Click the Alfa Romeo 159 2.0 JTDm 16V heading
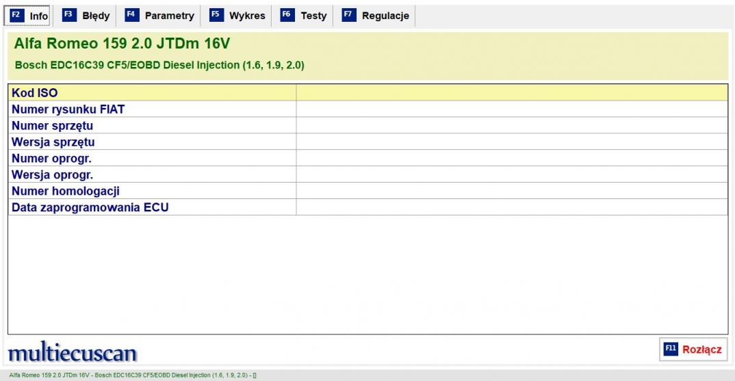 point(122,44)
